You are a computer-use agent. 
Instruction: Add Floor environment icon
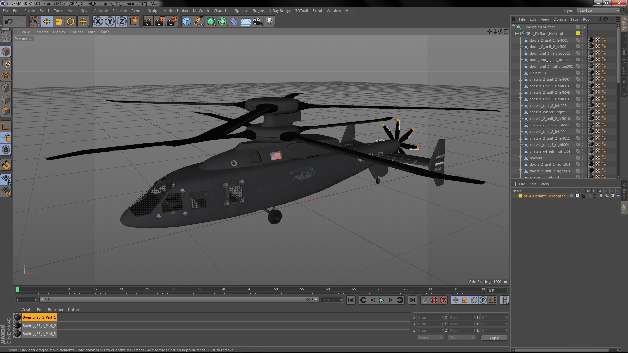tap(246, 22)
